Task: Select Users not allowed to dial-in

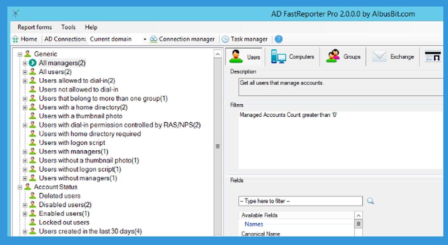Action: (x=78, y=89)
